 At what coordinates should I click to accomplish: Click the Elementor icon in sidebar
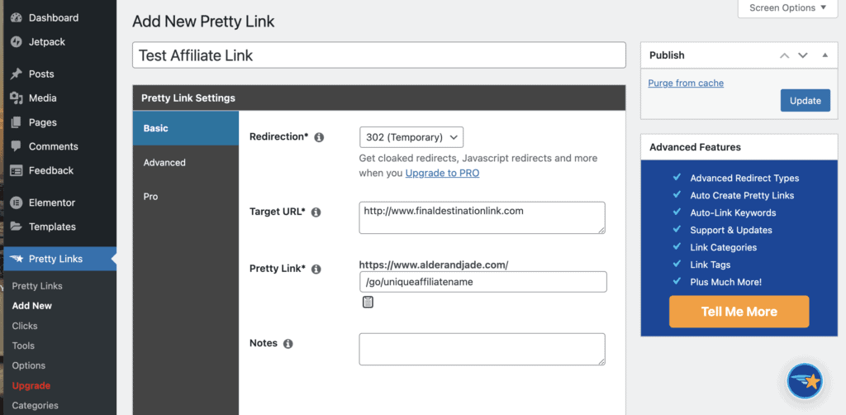point(17,203)
